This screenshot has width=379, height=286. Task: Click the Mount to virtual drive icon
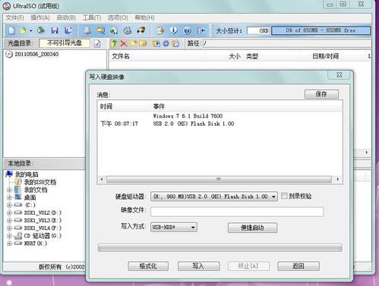(x=128, y=30)
